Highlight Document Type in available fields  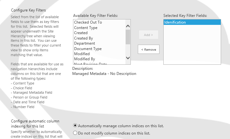[88, 49]
